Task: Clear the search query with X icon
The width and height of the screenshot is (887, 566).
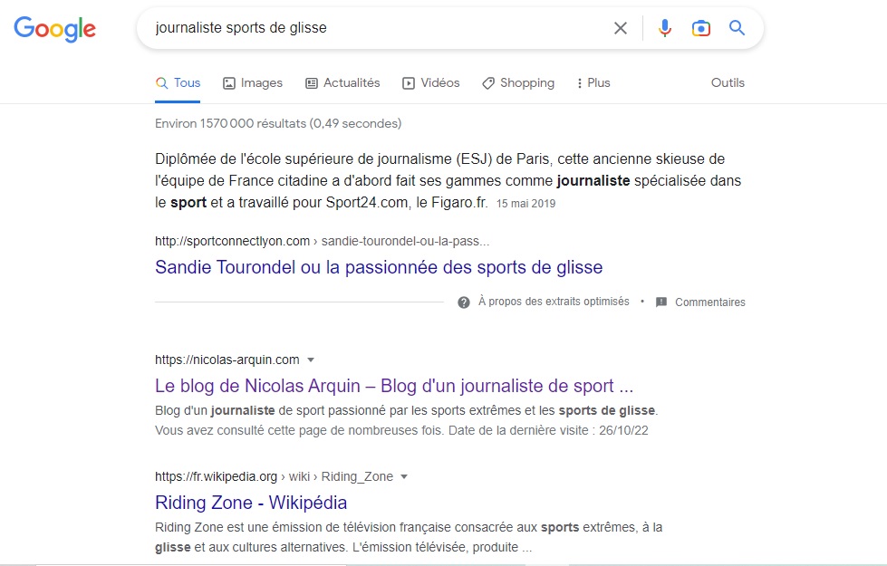Action: [x=621, y=28]
